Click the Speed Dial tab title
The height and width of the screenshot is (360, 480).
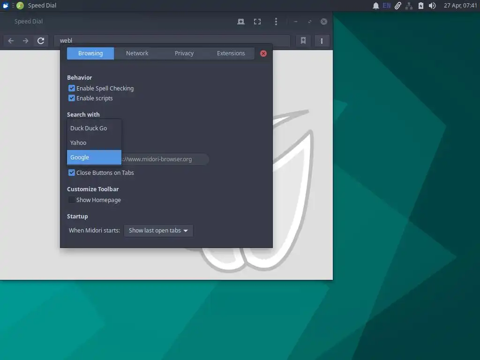pyautogui.click(x=29, y=22)
